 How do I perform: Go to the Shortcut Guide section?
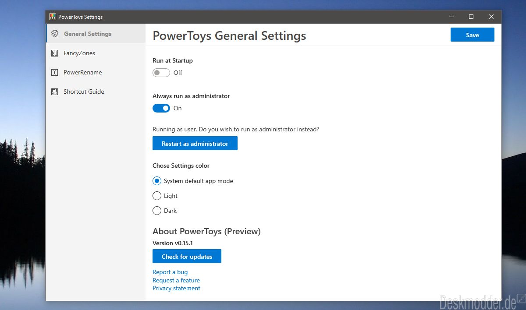(x=96, y=92)
